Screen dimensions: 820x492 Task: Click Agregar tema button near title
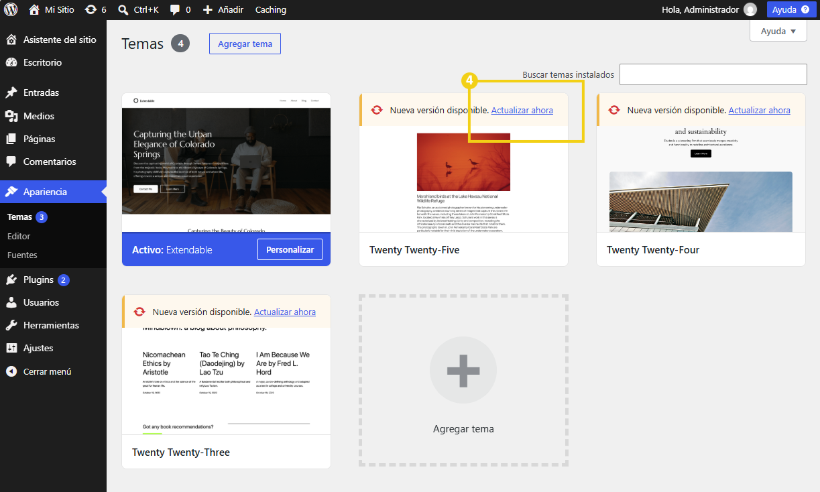(x=245, y=44)
